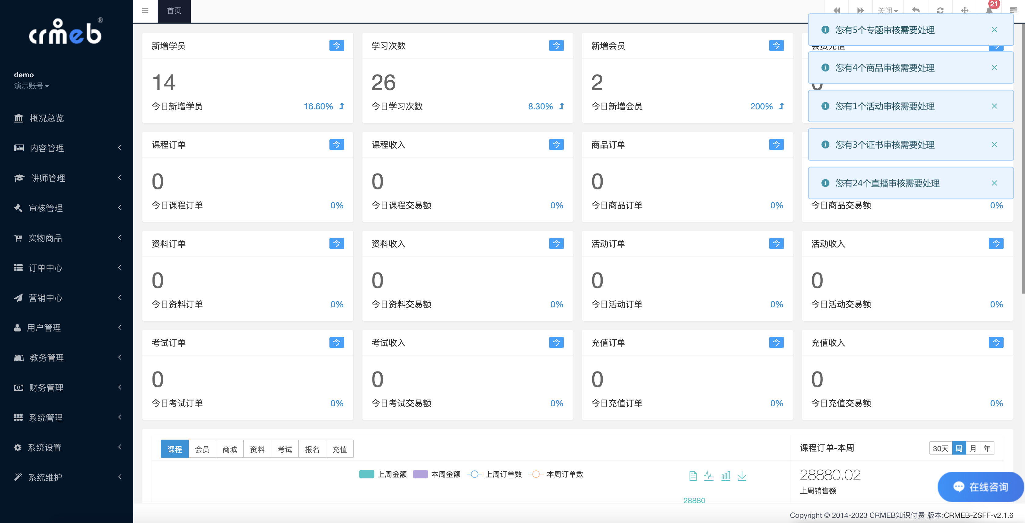
Task: Switch to the 考试 chart tab
Action: click(285, 449)
